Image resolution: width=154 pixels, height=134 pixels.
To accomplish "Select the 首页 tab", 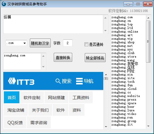I will 12,97.
